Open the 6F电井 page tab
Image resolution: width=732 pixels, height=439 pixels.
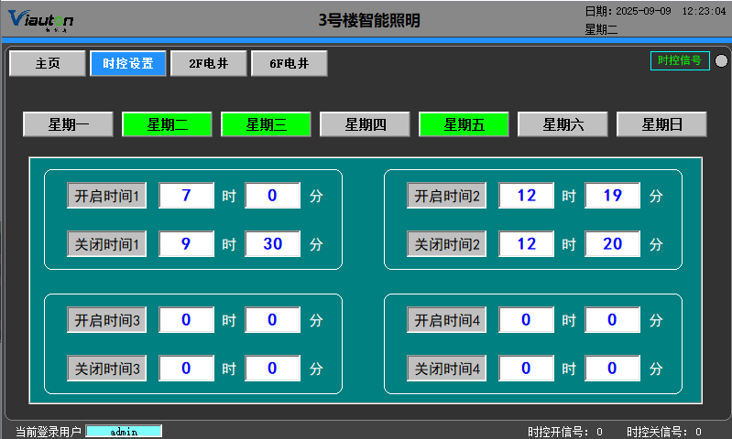(289, 63)
